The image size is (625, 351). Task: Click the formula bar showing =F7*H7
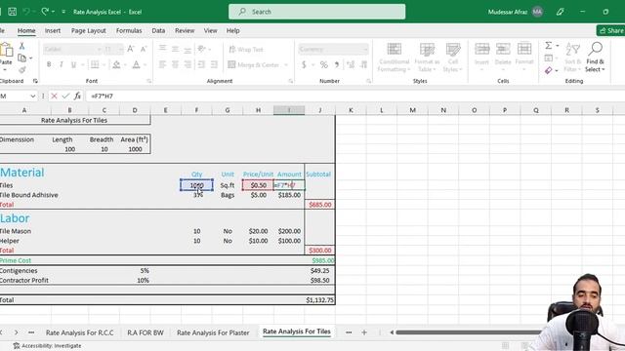(354, 96)
